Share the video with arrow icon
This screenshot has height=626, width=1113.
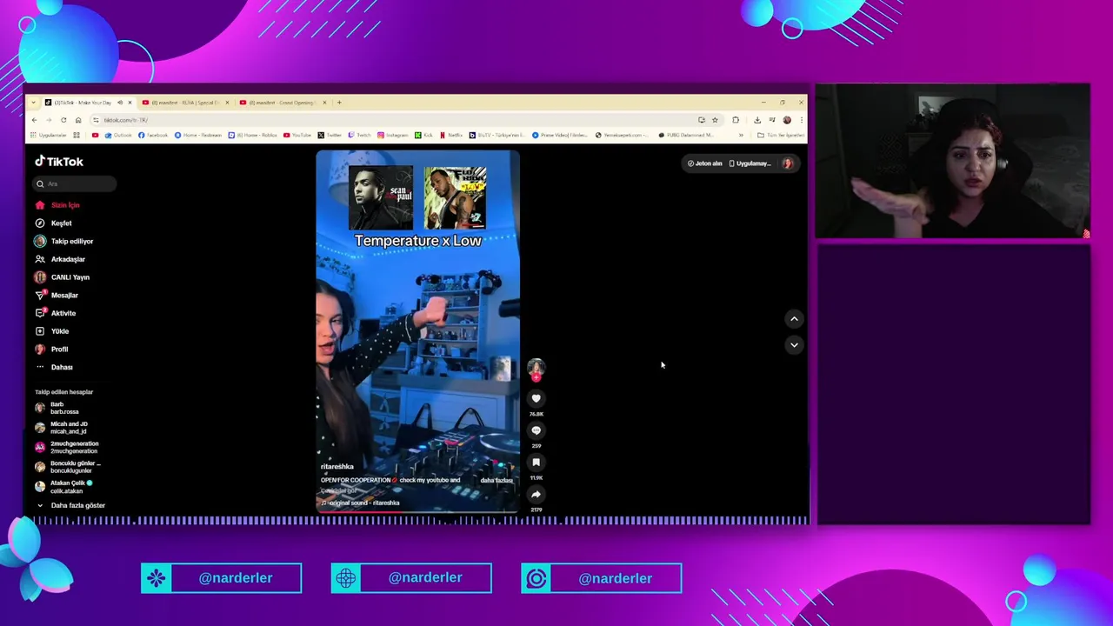[536, 495]
